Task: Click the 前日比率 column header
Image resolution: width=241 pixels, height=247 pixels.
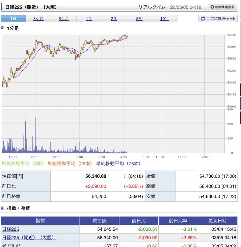Action: click(178, 221)
